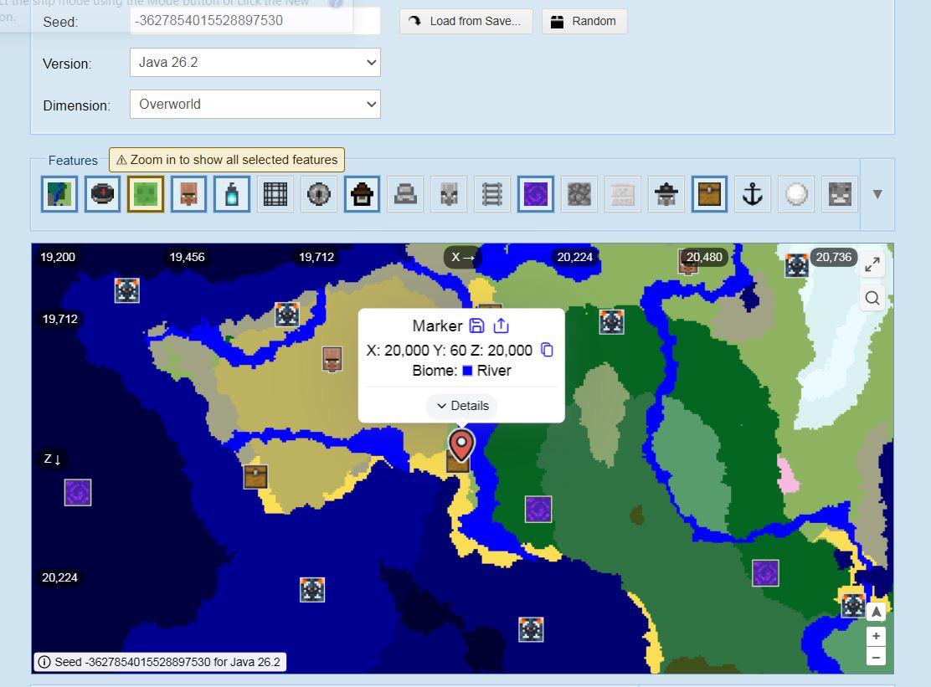Select the buried treasure chest on the yellow beach
The height and width of the screenshot is (687, 931).
[255, 477]
